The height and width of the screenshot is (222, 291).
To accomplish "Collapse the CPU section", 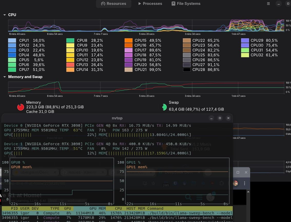I will click(x=4, y=15).
